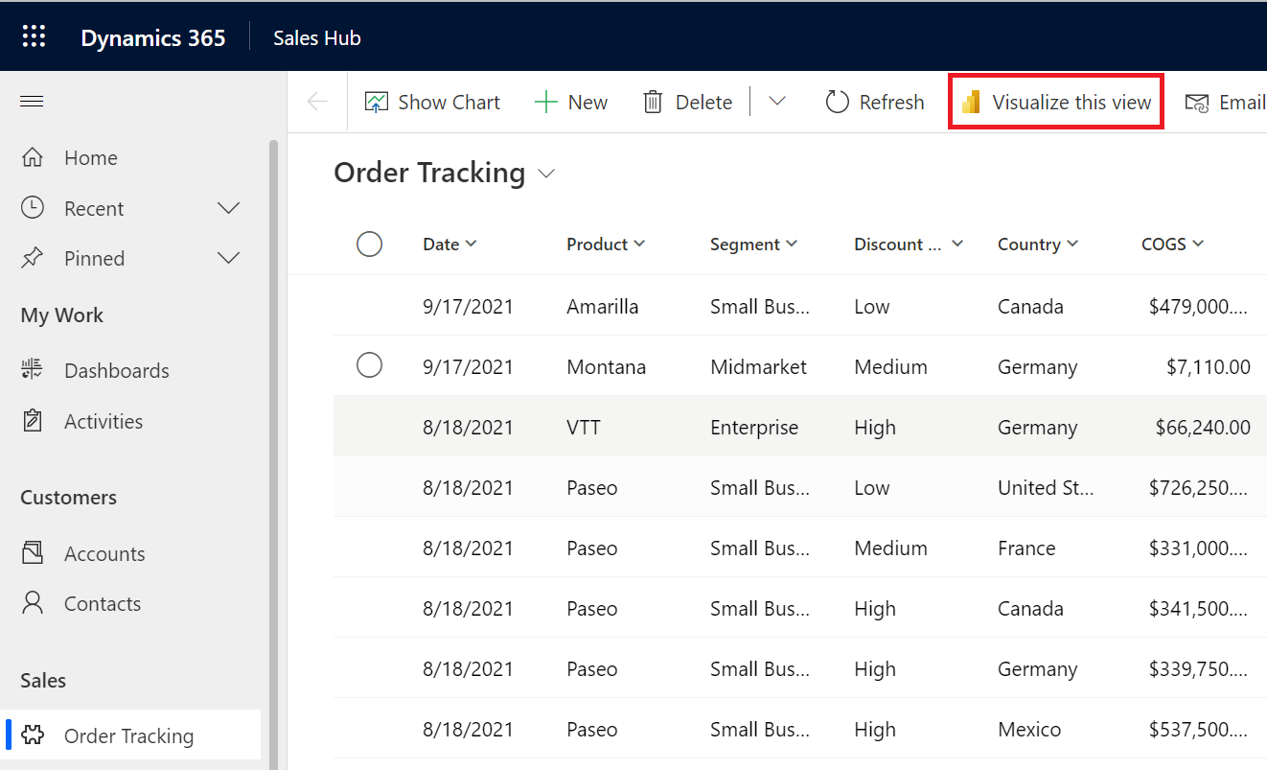
Task: Click the Refresh button label
Action: coord(892,102)
